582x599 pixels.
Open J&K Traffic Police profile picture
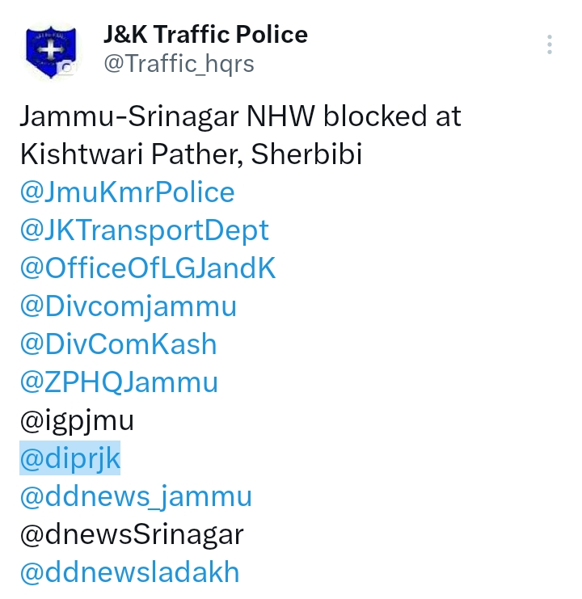(51, 51)
